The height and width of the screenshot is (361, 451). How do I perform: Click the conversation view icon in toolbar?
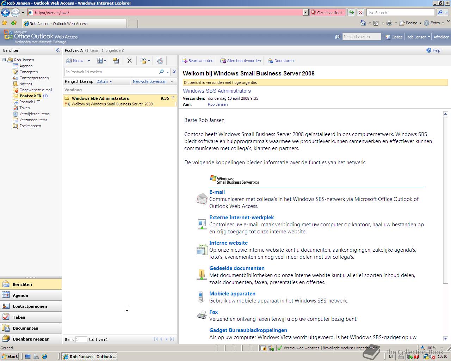click(x=160, y=61)
